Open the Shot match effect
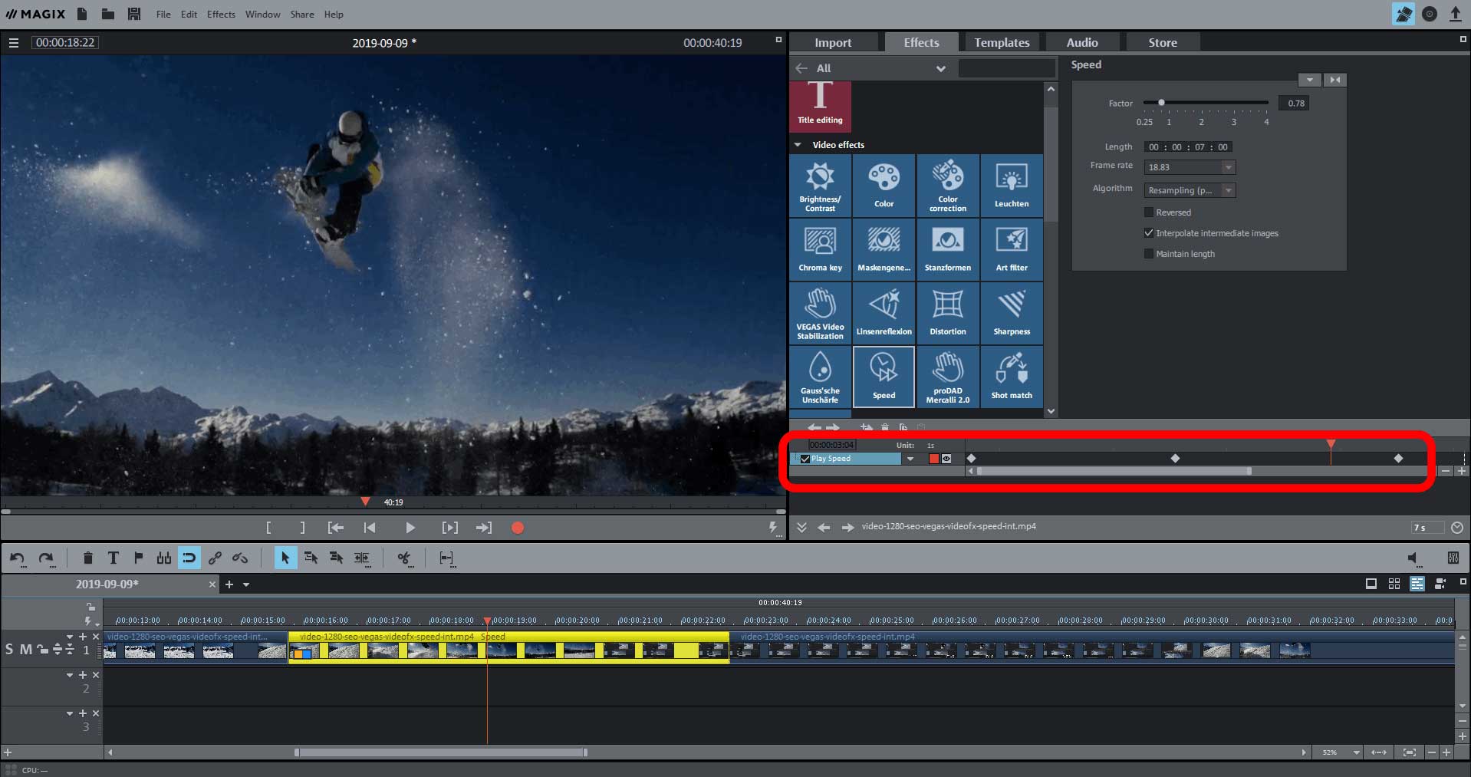This screenshot has height=777, width=1471. pos(1012,377)
